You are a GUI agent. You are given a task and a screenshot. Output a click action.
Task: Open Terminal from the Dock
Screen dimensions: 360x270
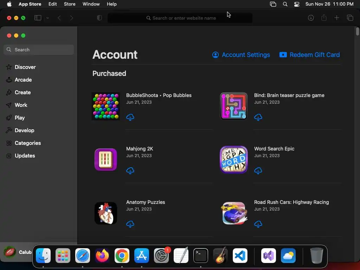coord(201,256)
